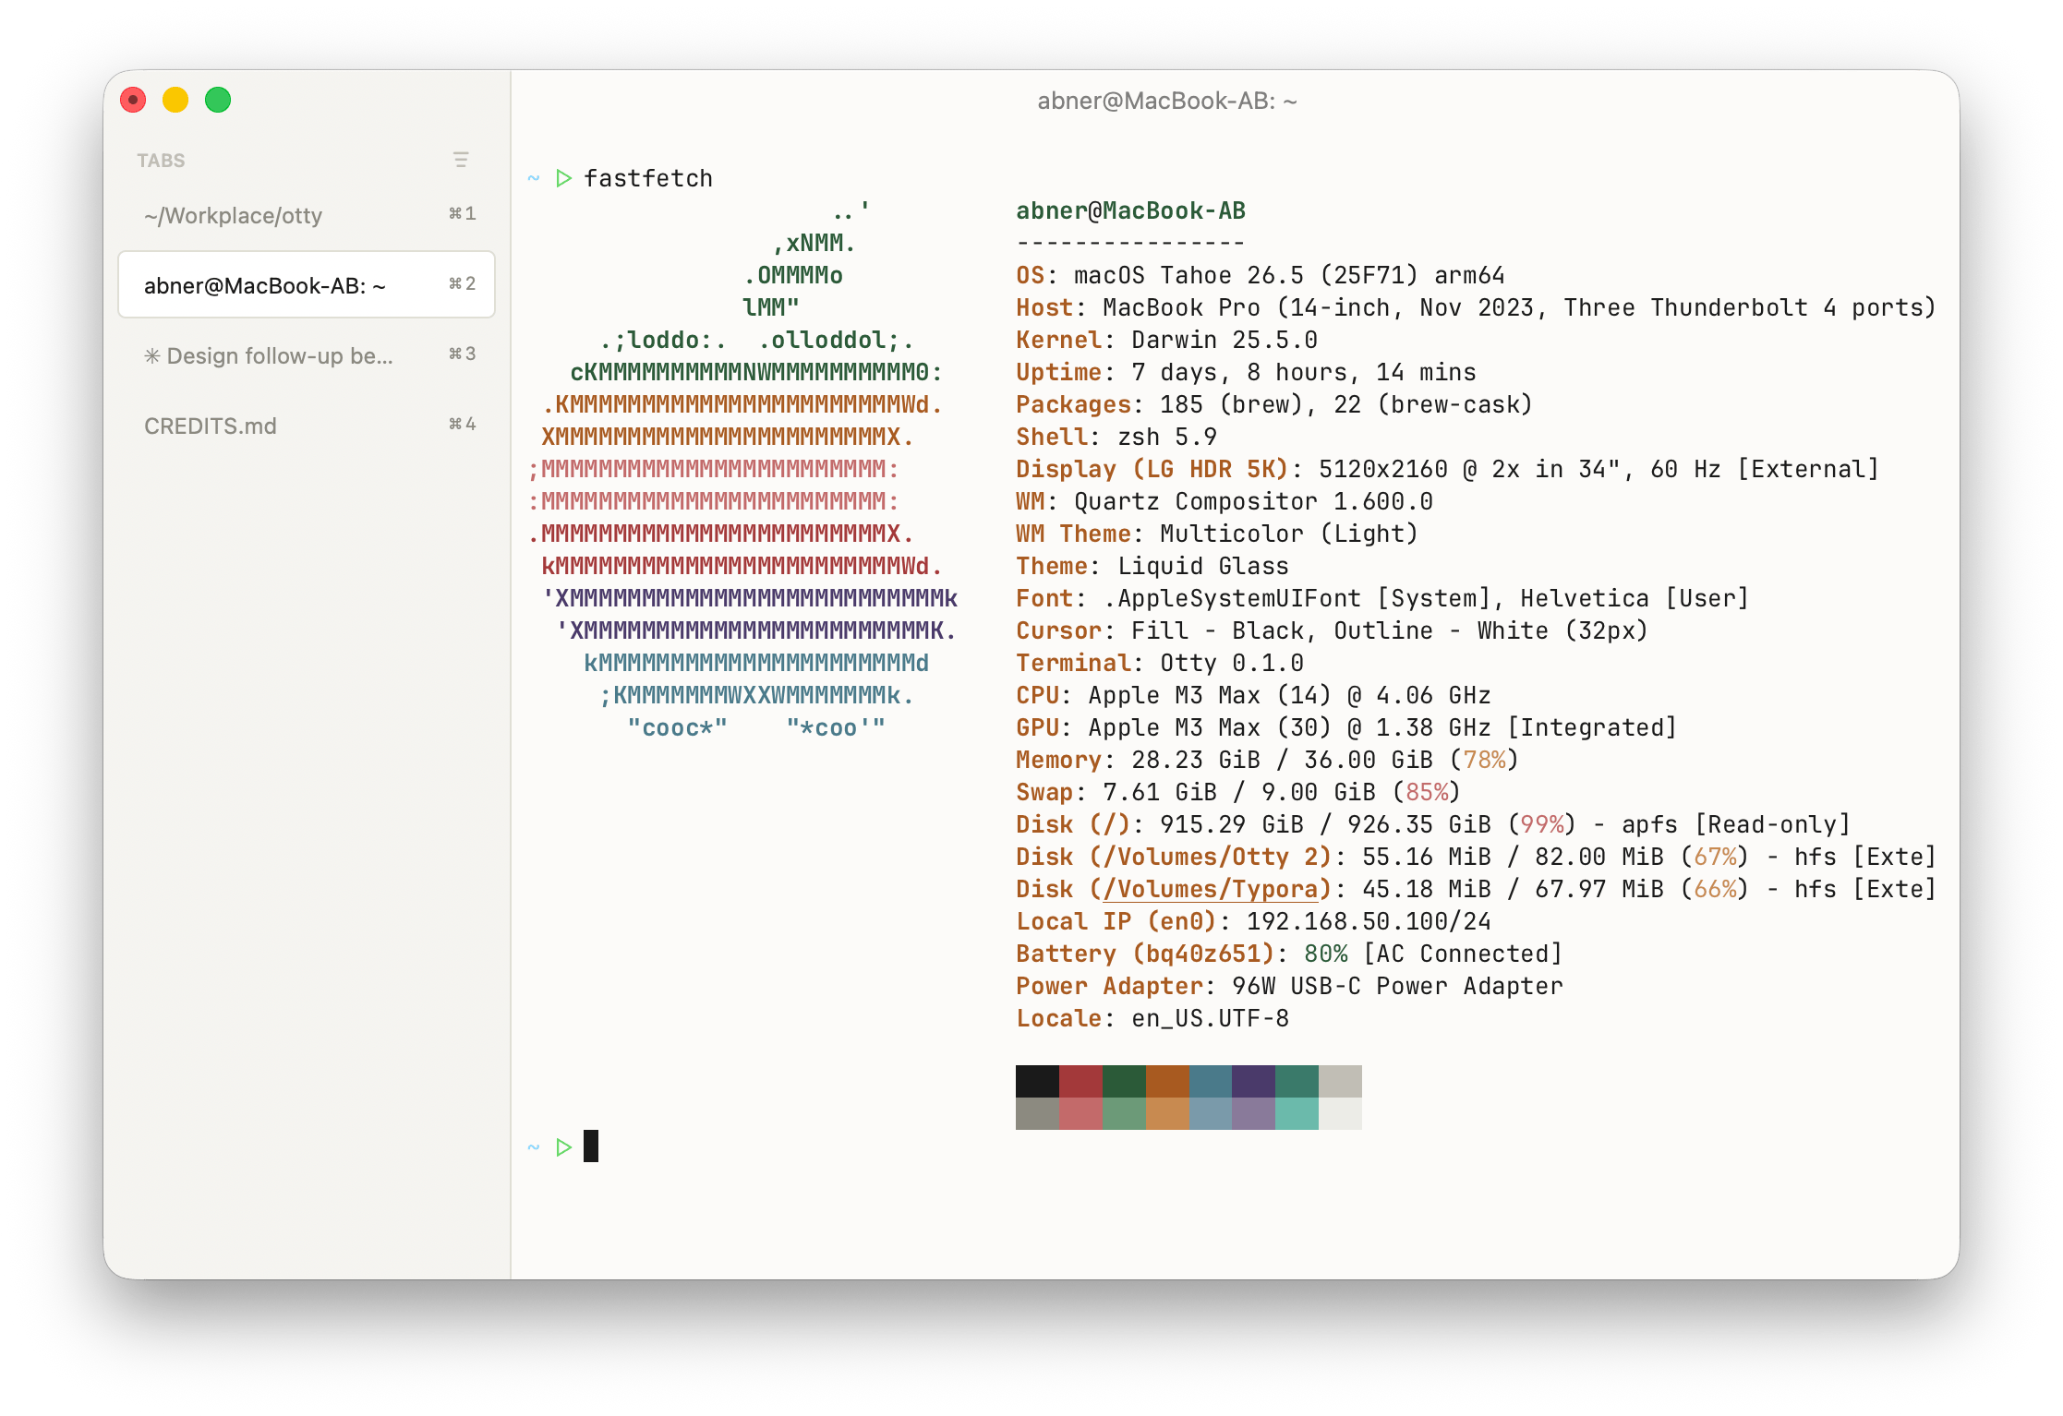
Task: Click the 'Theme: Liquid Glass' line
Action: (x=1152, y=566)
